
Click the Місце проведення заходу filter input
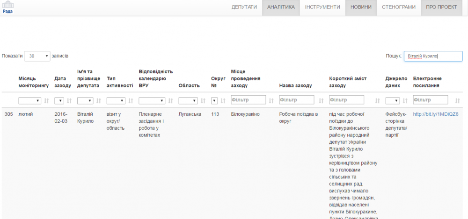(x=248, y=100)
